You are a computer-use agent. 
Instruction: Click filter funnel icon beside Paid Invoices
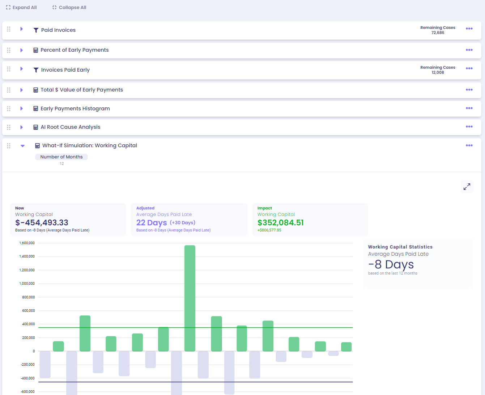click(36, 30)
